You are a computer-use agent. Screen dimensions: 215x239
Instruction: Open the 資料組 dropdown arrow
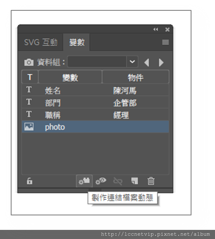click(x=132, y=62)
